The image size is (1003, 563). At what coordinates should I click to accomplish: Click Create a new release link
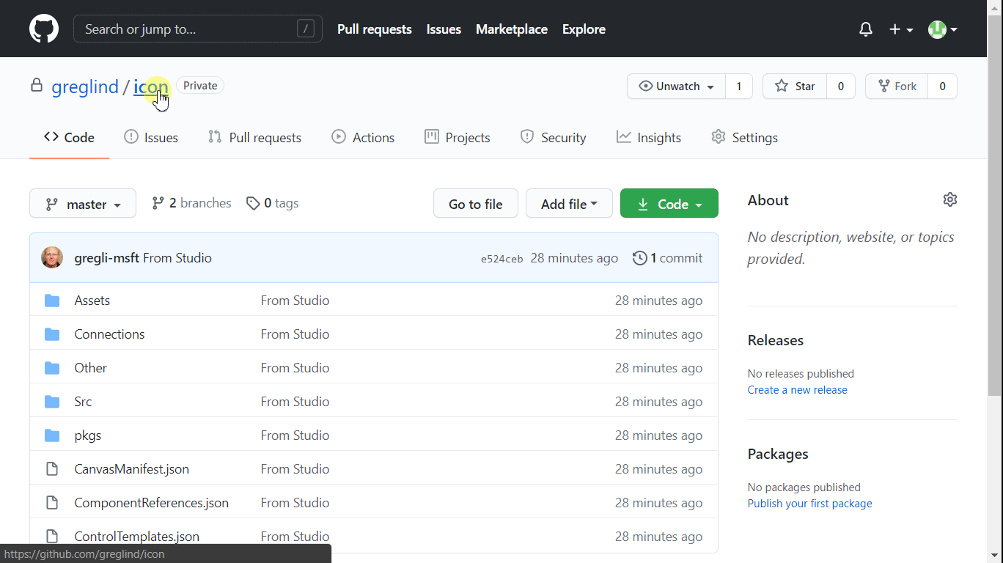[797, 390]
